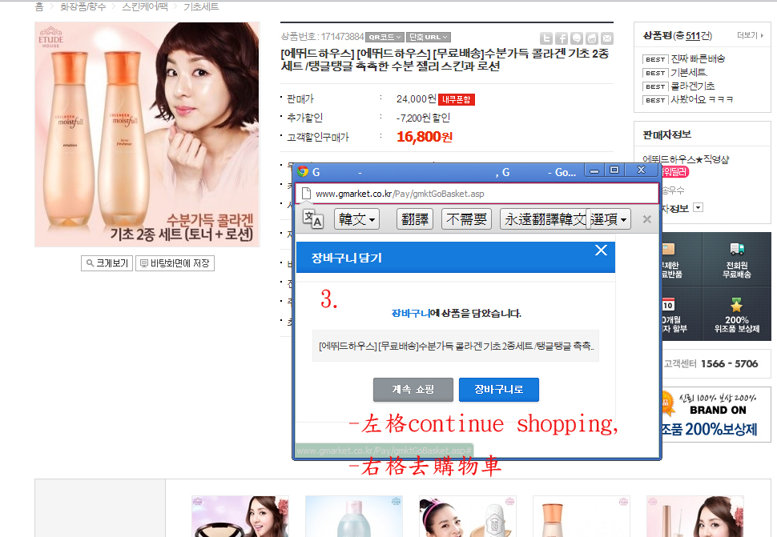Click the 장바구니 담기 popup header title

pos(346,258)
